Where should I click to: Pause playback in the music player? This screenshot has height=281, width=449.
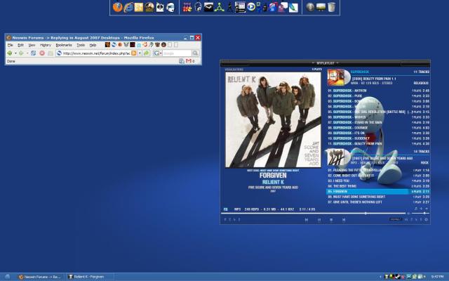319,220
